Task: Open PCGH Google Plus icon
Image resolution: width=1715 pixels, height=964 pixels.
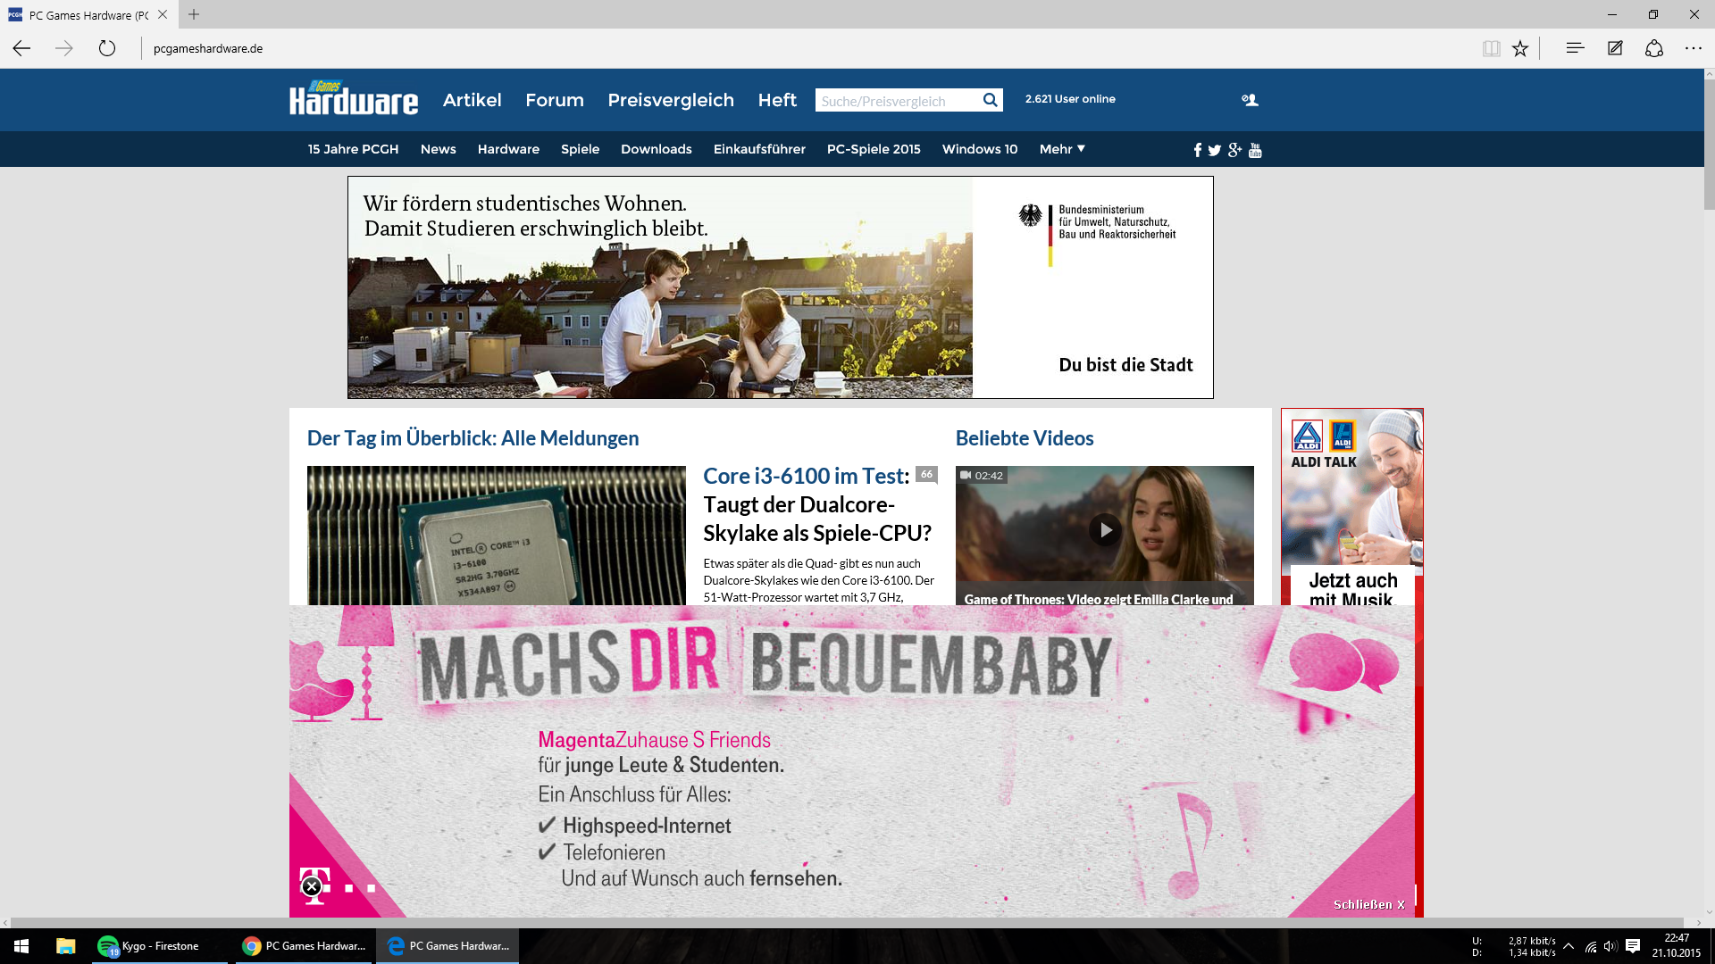Action: tap(1234, 150)
